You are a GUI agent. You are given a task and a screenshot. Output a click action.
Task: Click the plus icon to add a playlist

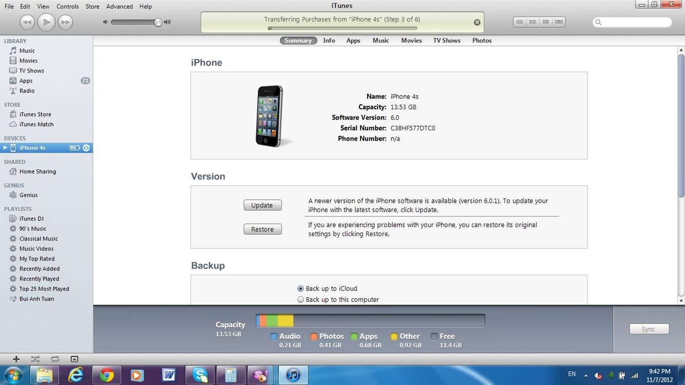(16, 359)
